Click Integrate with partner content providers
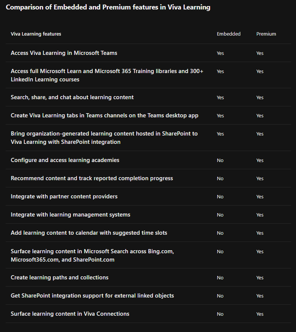296x332 pixels. click(x=64, y=196)
